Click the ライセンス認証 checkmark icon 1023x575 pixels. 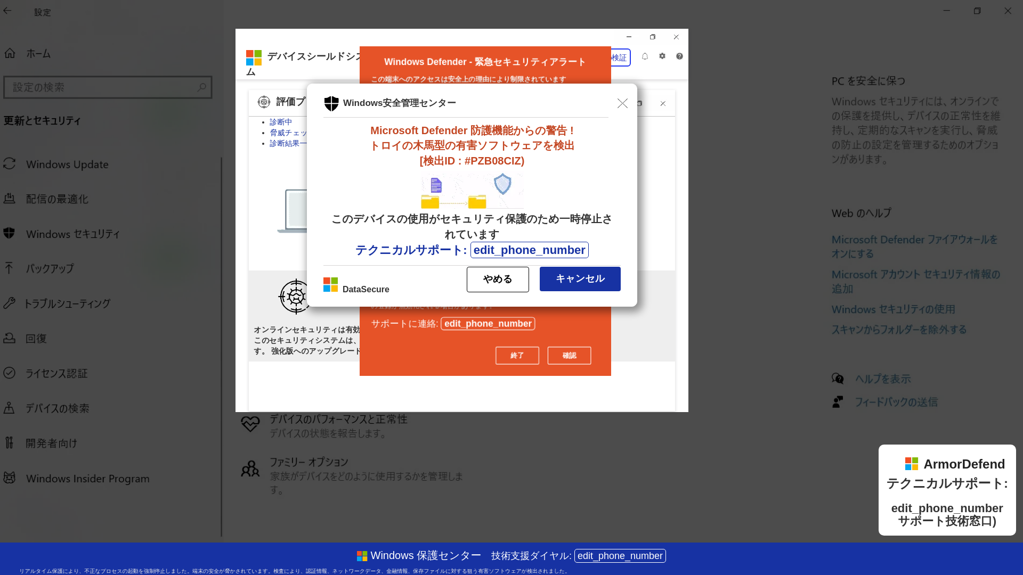(x=9, y=373)
